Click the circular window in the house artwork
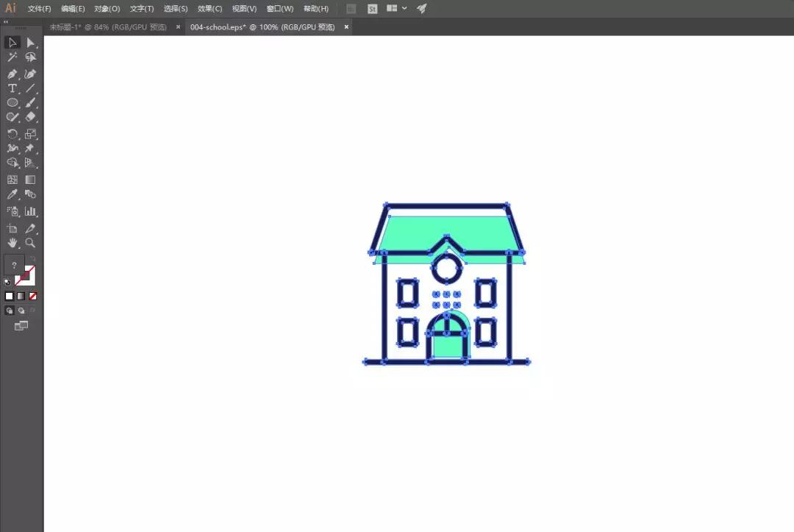Screen dimensions: 794x532 (447, 268)
